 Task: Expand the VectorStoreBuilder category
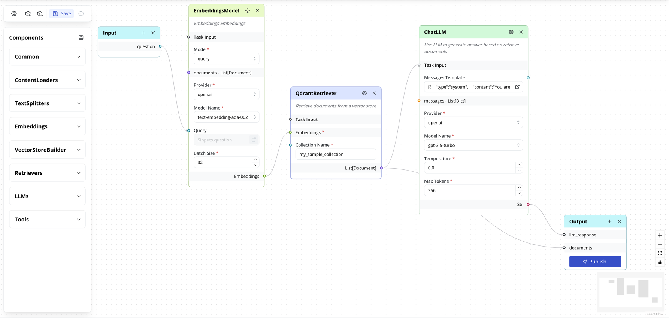[x=47, y=150]
